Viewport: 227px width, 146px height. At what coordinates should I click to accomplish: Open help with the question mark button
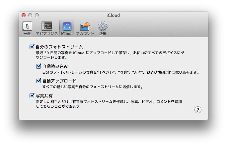coord(198,110)
